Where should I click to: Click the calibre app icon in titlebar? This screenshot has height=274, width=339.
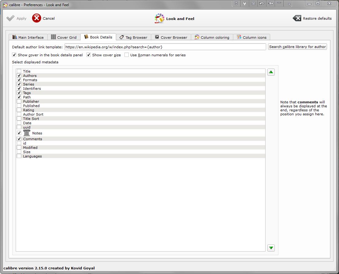(5, 5)
